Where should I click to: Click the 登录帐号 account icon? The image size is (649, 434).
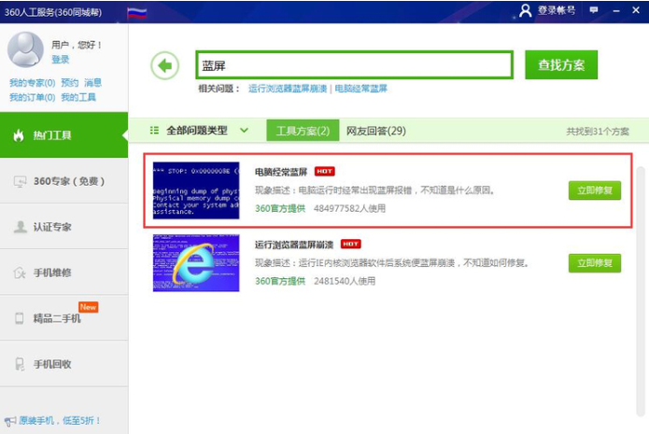tap(526, 10)
